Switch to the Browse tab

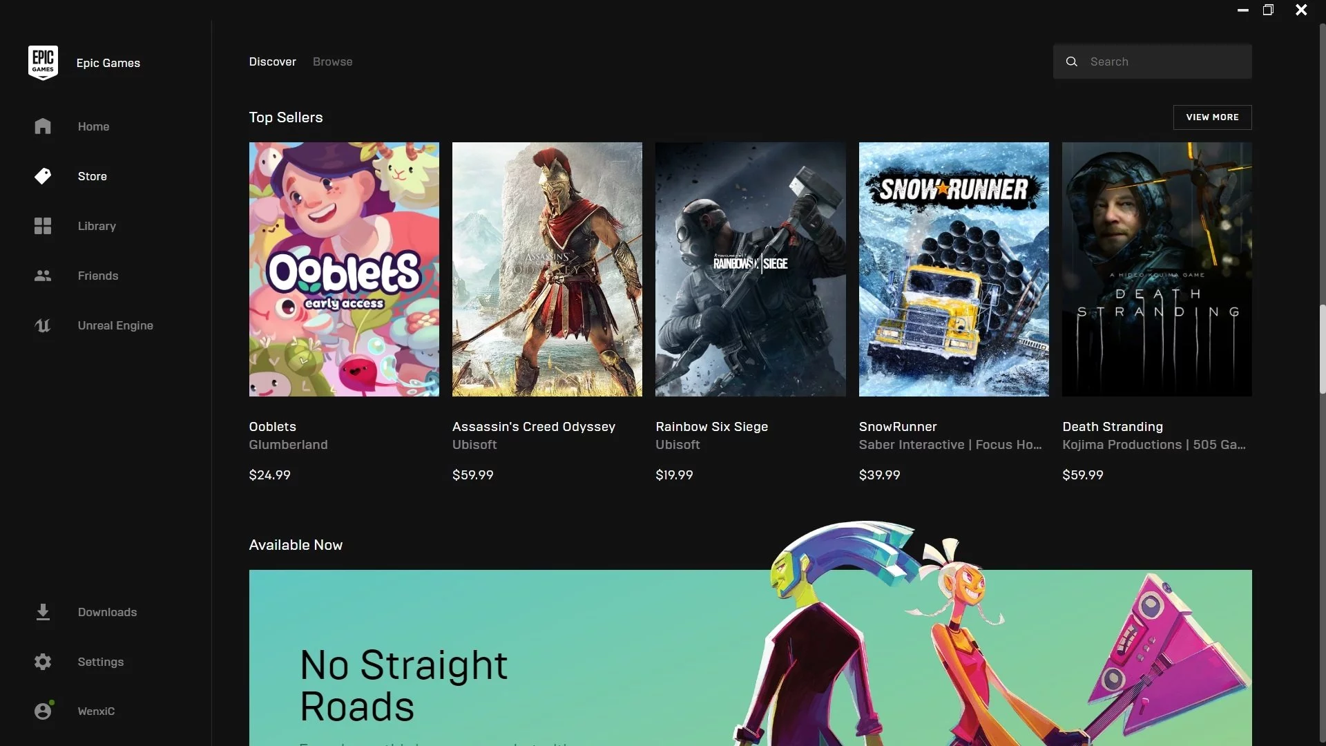[332, 61]
